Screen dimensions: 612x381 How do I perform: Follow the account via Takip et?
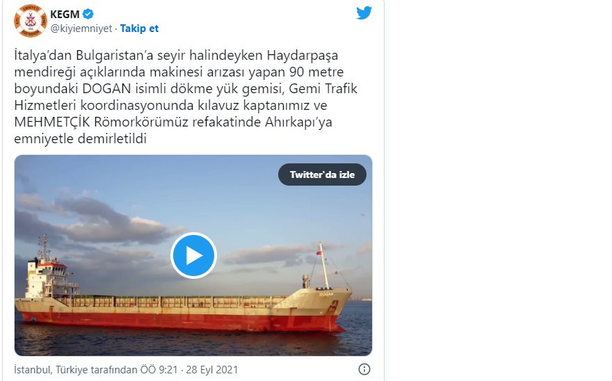click(x=139, y=29)
